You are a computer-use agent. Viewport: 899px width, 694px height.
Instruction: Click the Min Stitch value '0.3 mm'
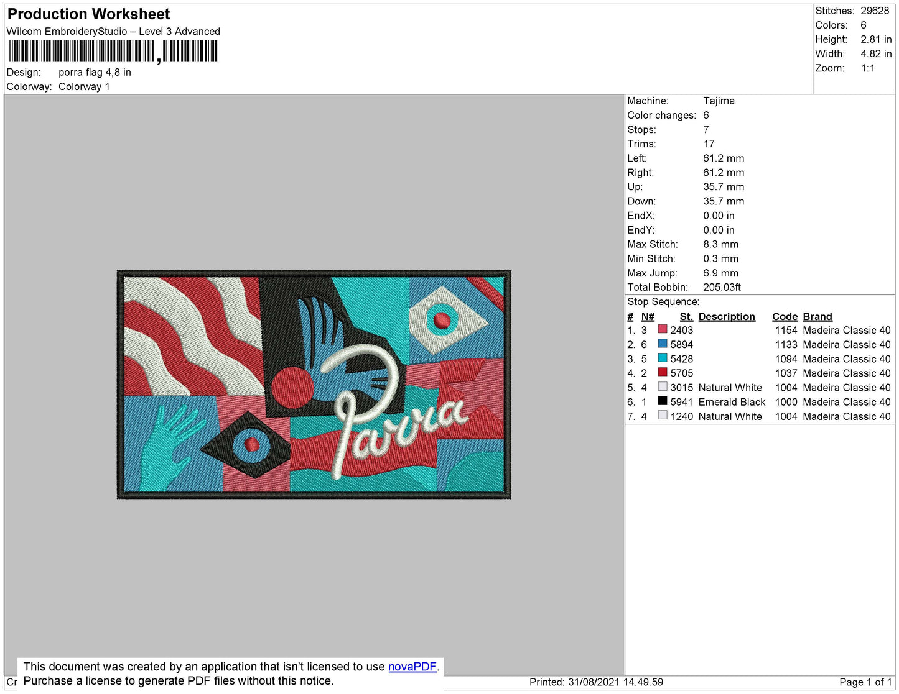pos(721,258)
